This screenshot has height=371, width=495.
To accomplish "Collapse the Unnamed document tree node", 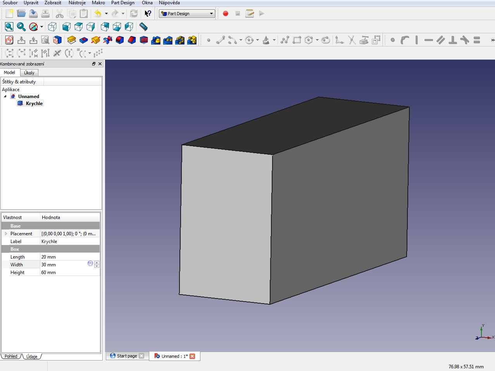I will click(x=5, y=97).
